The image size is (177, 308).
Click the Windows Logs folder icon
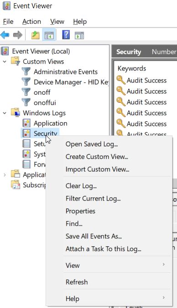pyautogui.click(x=16, y=113)
